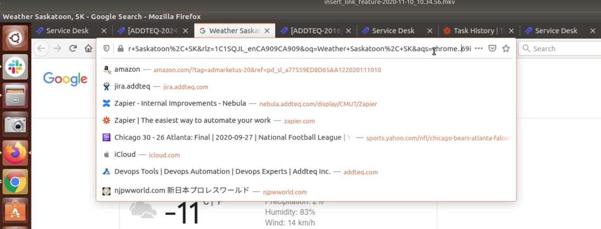601x229 pixels.
Task: Select iCloud suggestion
Action: pyautogui.click(x=306, y=154)
